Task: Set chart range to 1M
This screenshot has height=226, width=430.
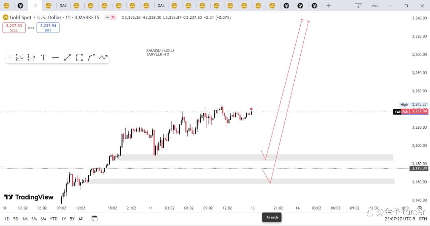Action: (25, 219)
